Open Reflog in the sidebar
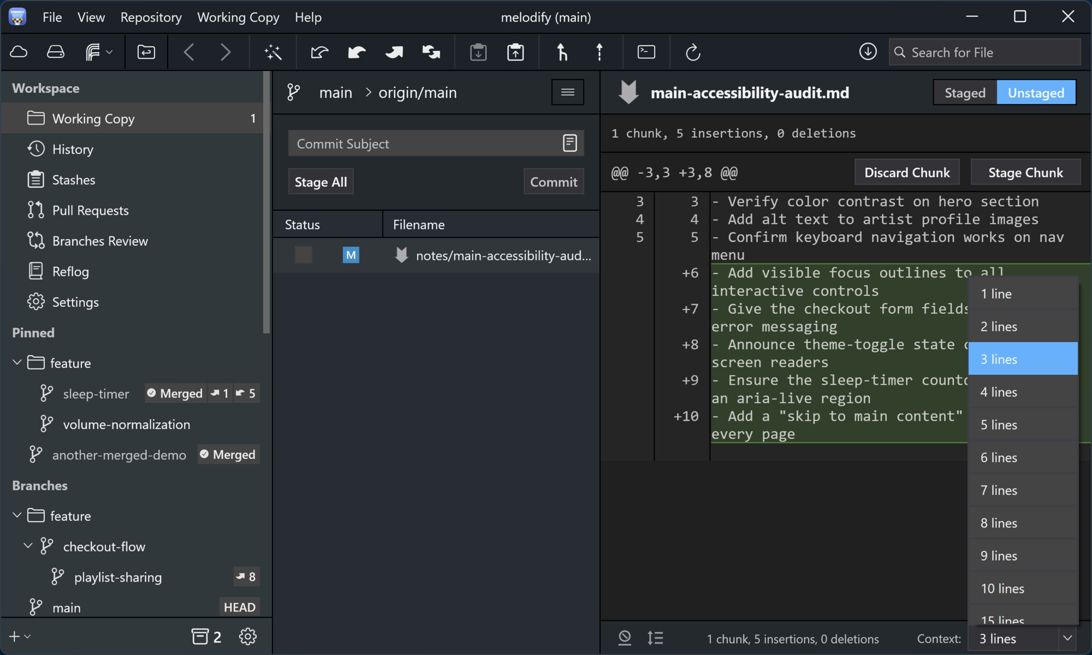The image size is (1092, 655). (132, 271)
